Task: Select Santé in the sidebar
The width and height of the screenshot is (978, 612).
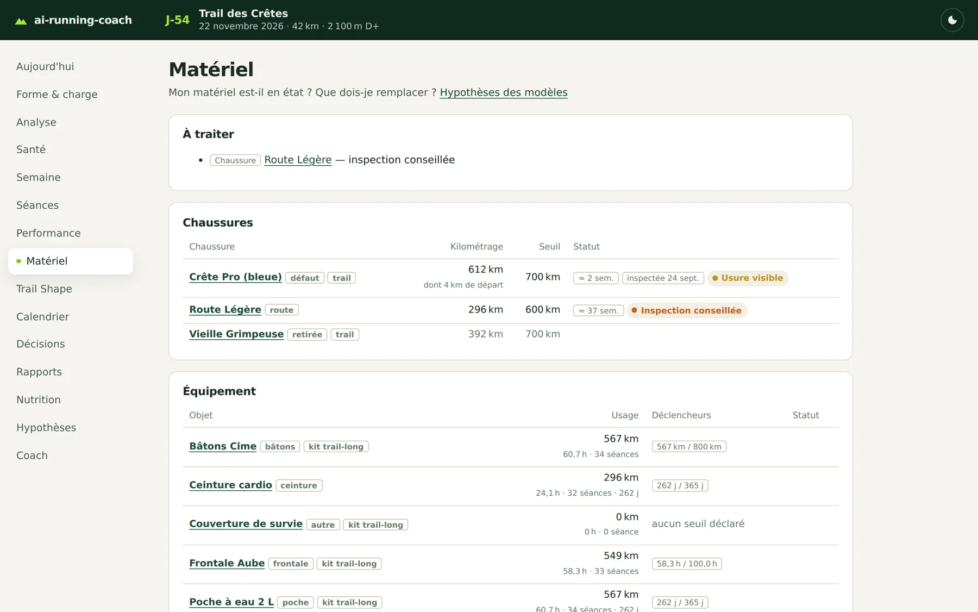Action: pos(31,149)
